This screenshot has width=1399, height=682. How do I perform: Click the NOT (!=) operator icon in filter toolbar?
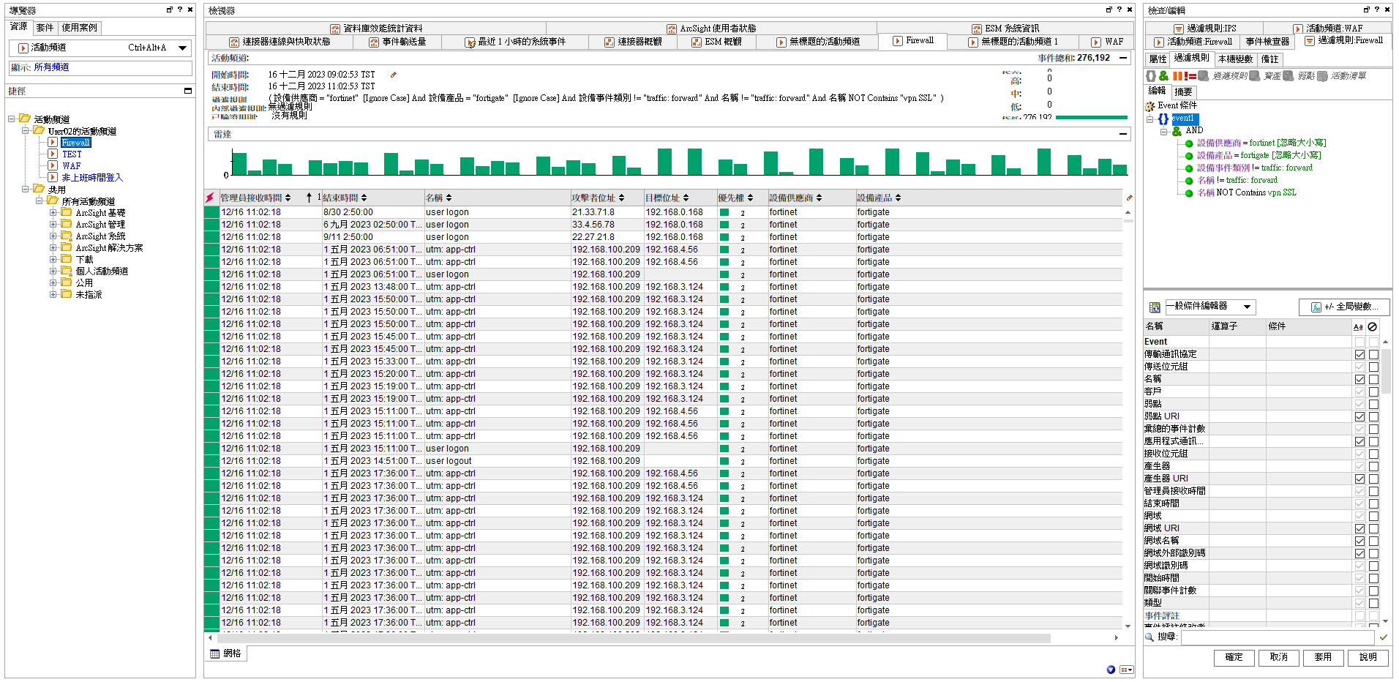pyautogui.click(x=1190, y=75)
